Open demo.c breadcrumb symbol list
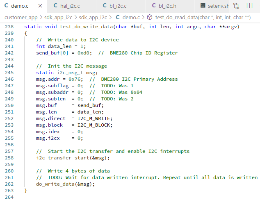 point(131,17)
